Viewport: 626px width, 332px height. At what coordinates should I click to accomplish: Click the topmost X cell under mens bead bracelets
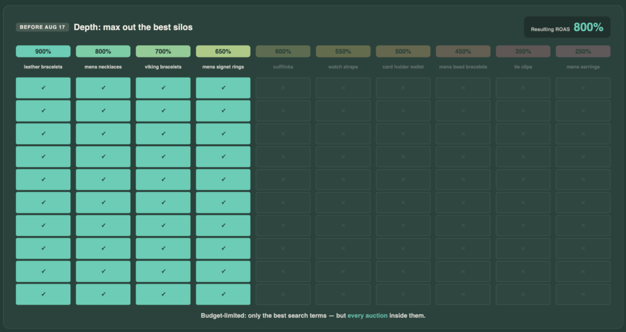[x=463, y=88]
